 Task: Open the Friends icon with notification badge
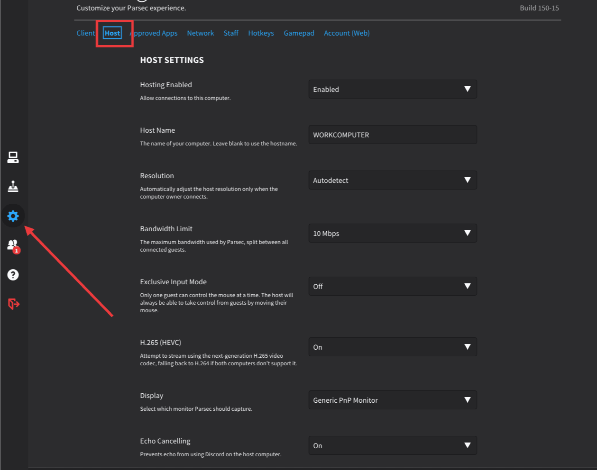[x=13, y=245]
